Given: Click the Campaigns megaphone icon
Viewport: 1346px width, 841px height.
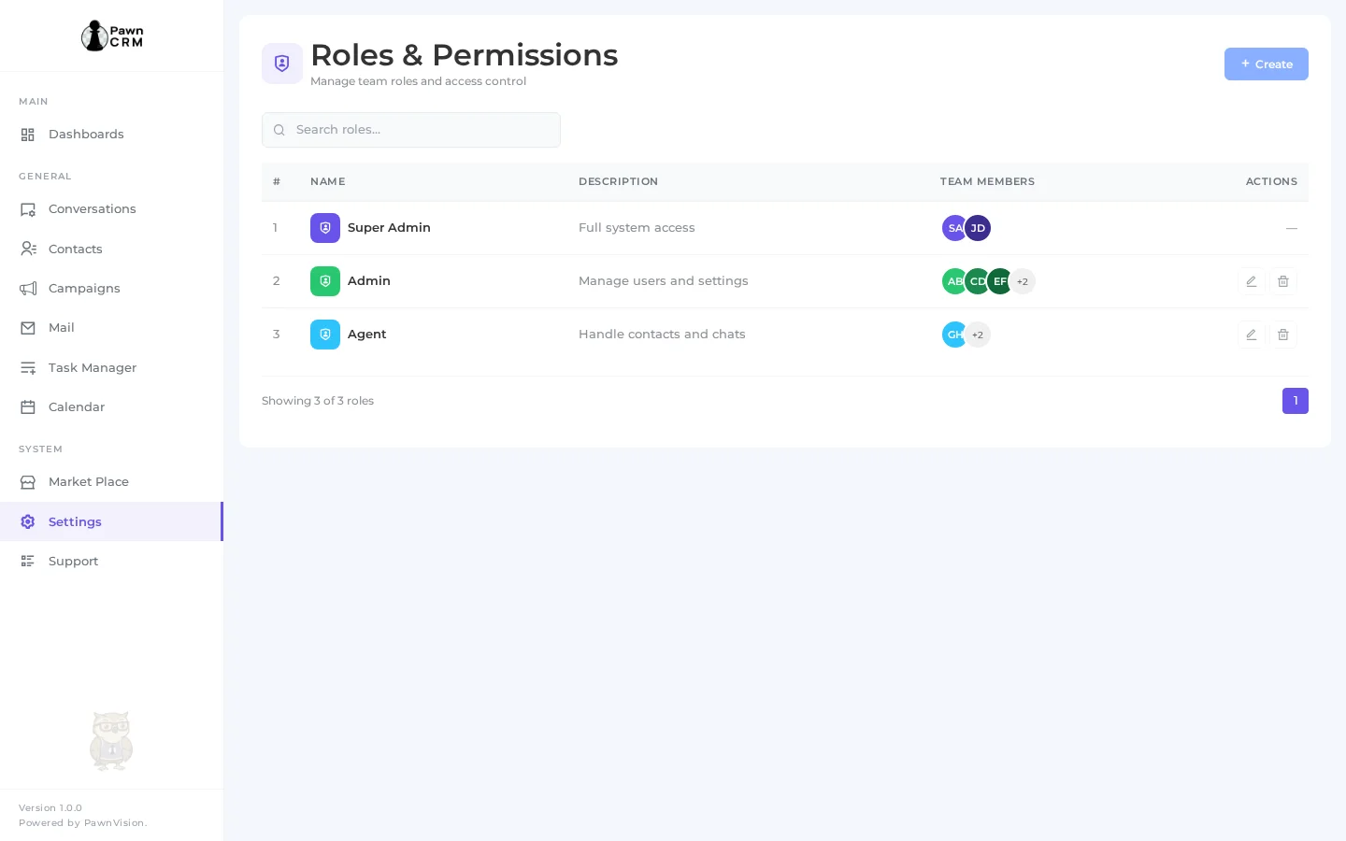Looking at the screenshot, I should pos(28,288).
